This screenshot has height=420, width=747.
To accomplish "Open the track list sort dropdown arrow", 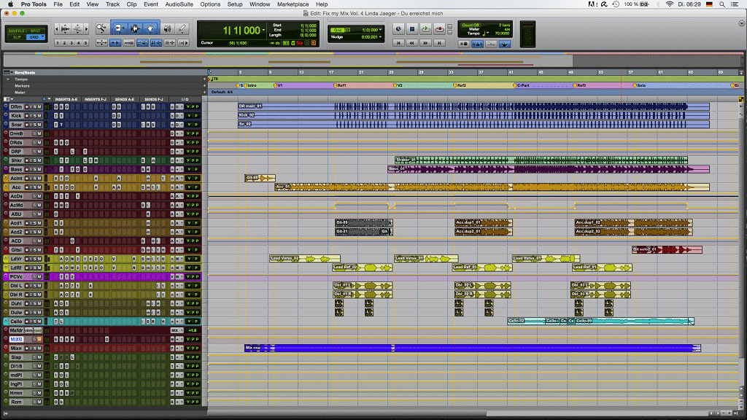I will tap(49, 98).
